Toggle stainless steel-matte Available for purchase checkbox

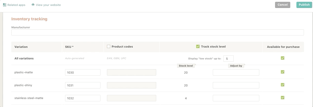pos(283,98)
